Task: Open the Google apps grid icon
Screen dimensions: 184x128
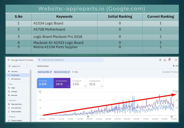Action: [x=176, y=60]
